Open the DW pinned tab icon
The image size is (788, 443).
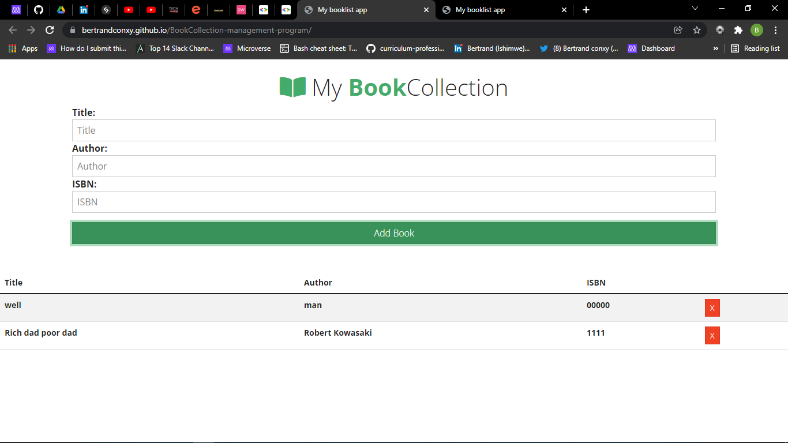[241, 10]
